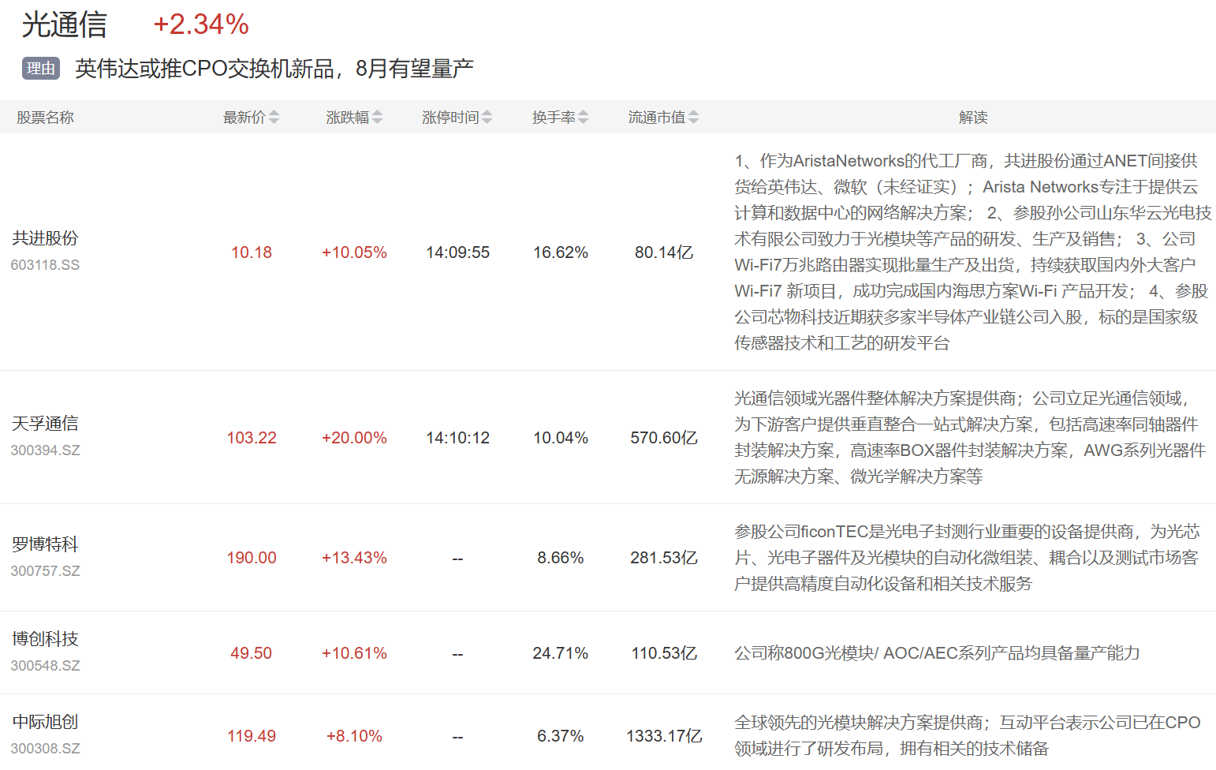
Task: Click the +2.34% sector change figure
Action: pyautogui.click(x=201, y=24)
